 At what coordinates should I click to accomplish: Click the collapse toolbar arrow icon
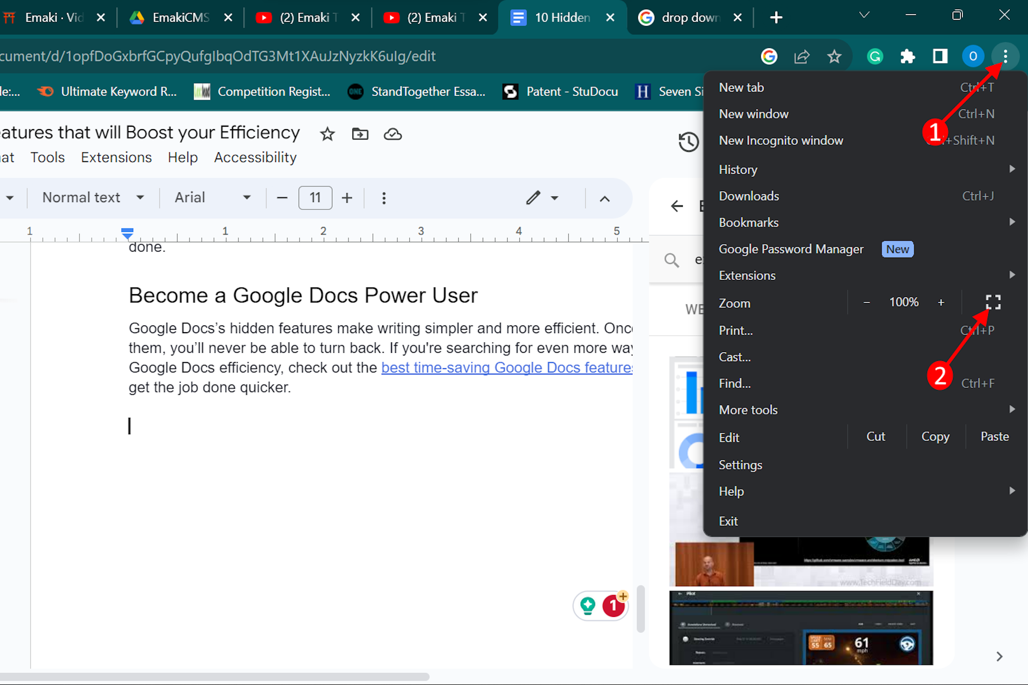(604, 199)
